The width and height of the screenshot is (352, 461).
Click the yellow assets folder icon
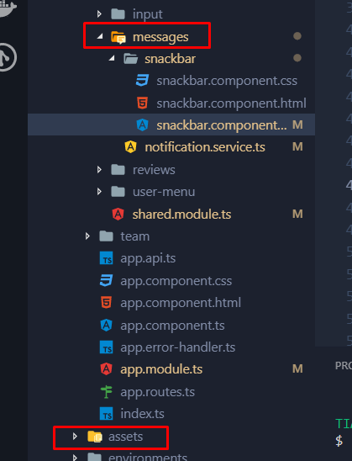pos(95,437)
